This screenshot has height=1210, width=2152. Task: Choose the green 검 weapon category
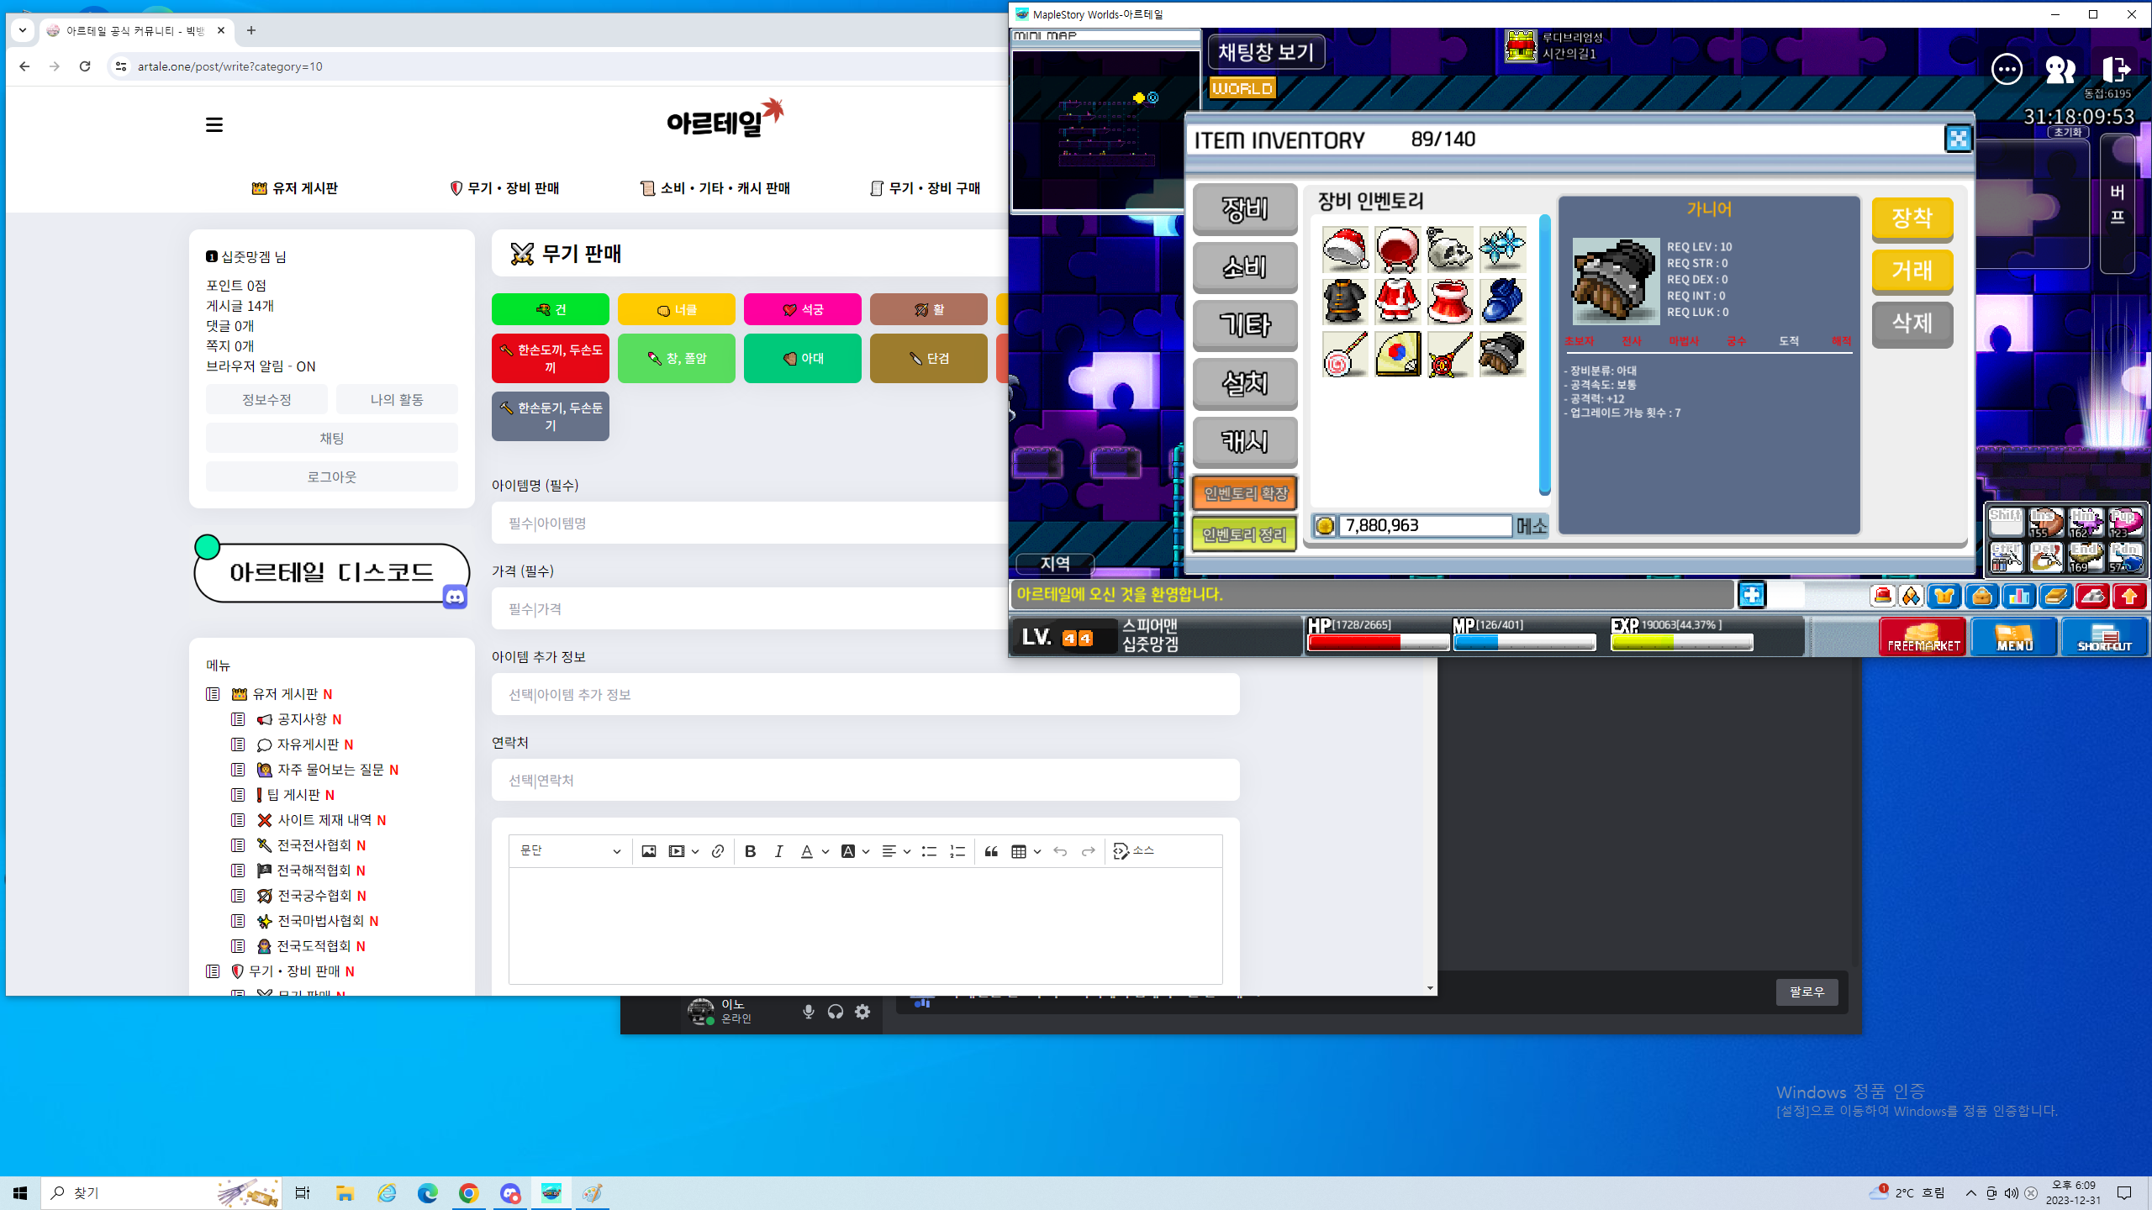click(550, 309)
